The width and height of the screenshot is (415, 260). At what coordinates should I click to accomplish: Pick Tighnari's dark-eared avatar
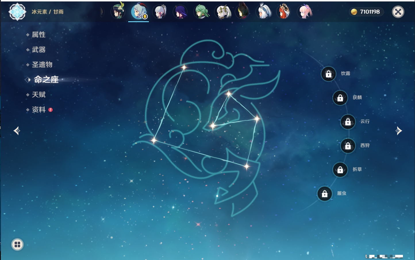[243, 12]
